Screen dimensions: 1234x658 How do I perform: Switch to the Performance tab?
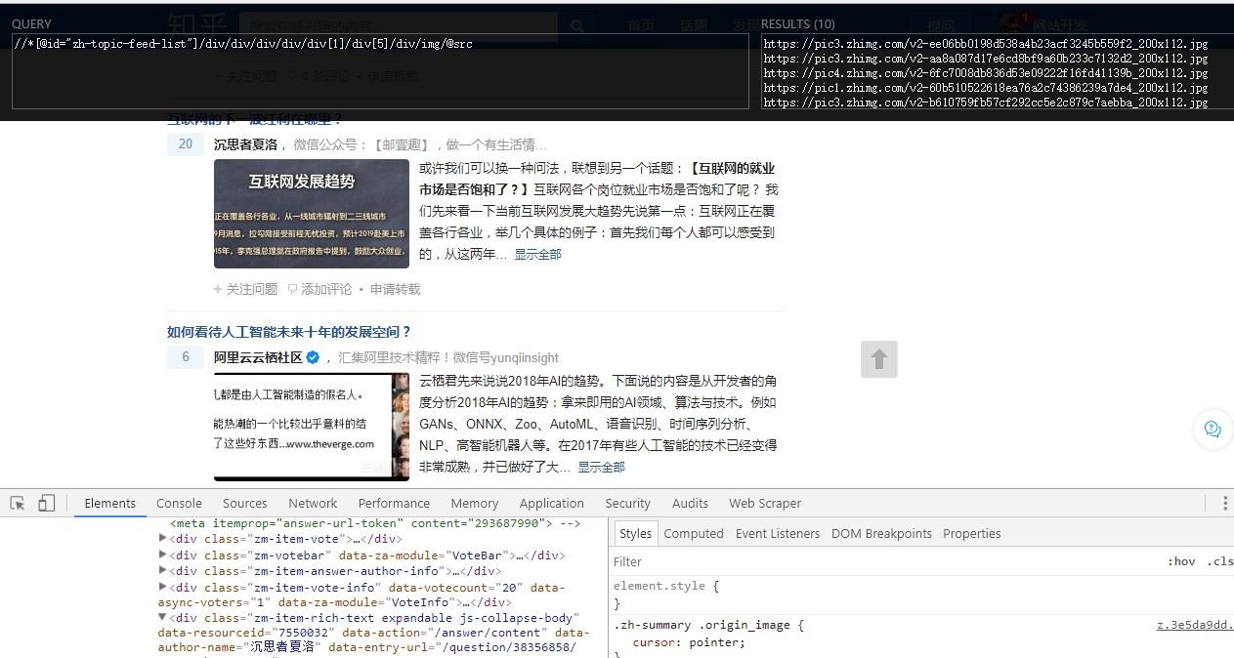pos(394,503)
